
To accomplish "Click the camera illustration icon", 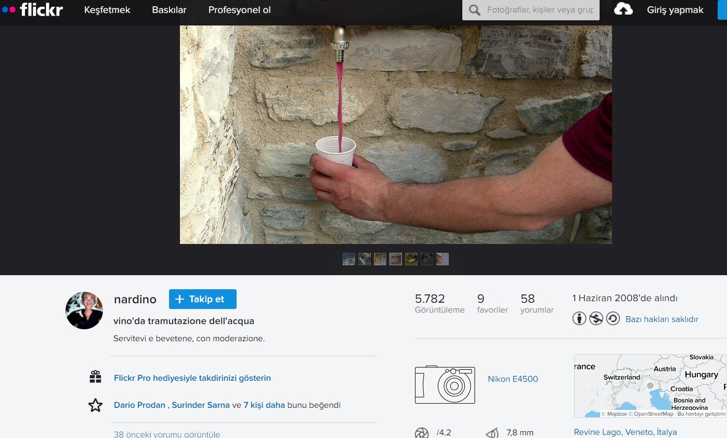I will 445,384.
